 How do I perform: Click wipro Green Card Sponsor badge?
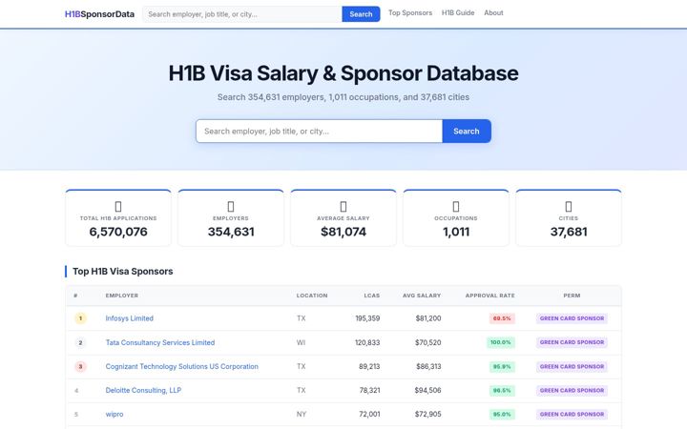point(572,414)
